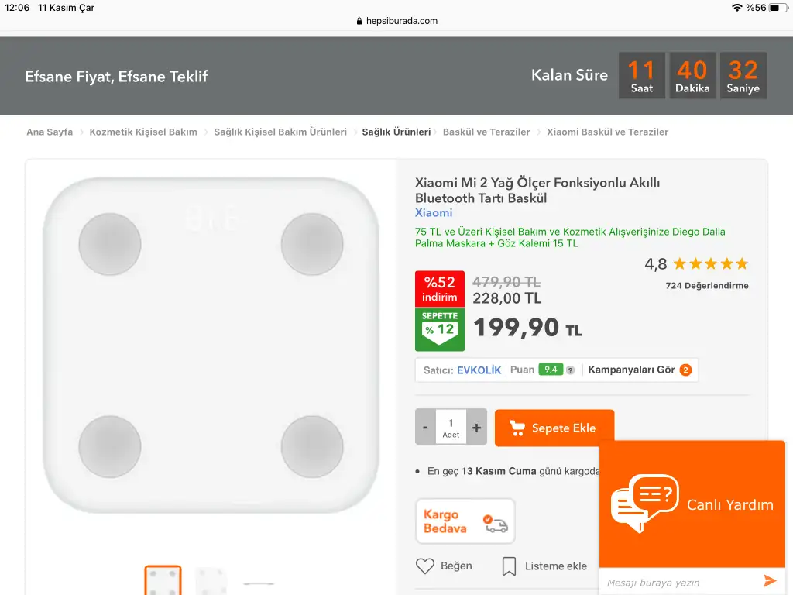Decrease quantity with the minus button
The height and width of the screenshot is (595, 793).
(x=425, y=427)
